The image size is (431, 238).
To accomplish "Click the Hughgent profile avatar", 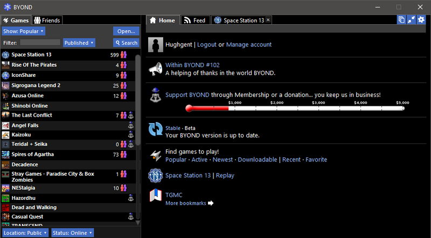I will coord(156,45).
